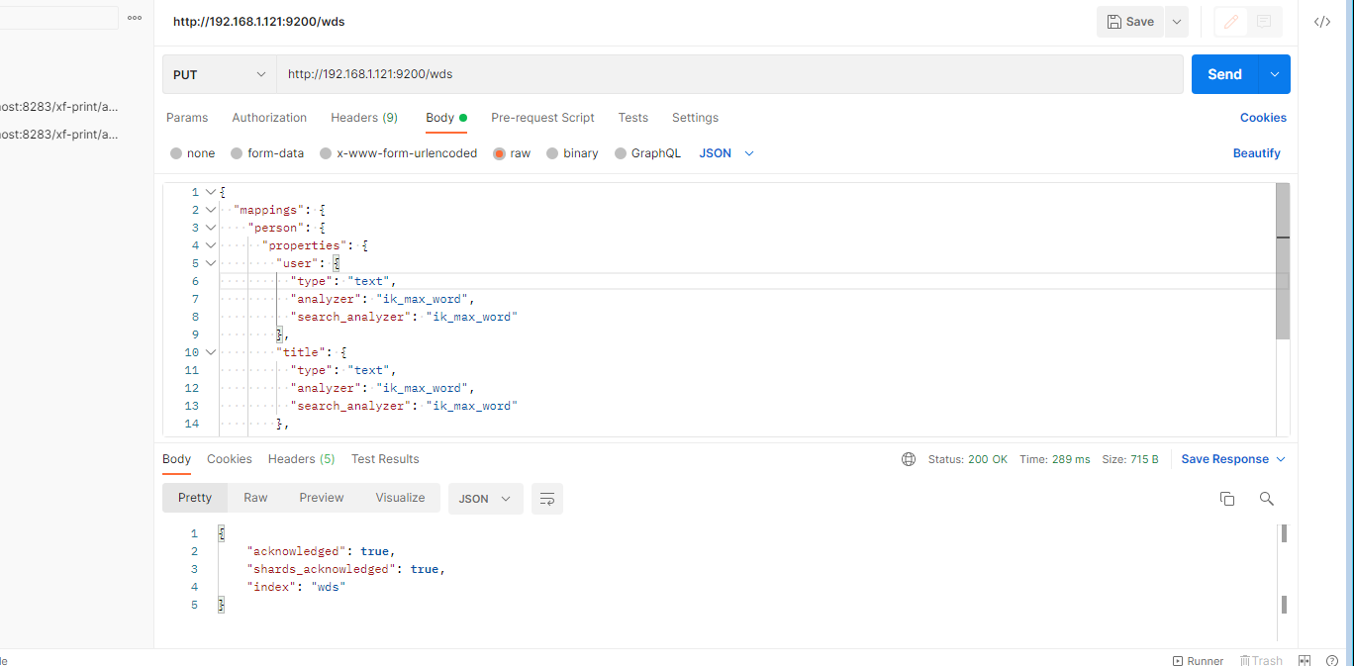The image size is (1354, 666).
Task: Open the Cookies link
Action: point(1263,118)
